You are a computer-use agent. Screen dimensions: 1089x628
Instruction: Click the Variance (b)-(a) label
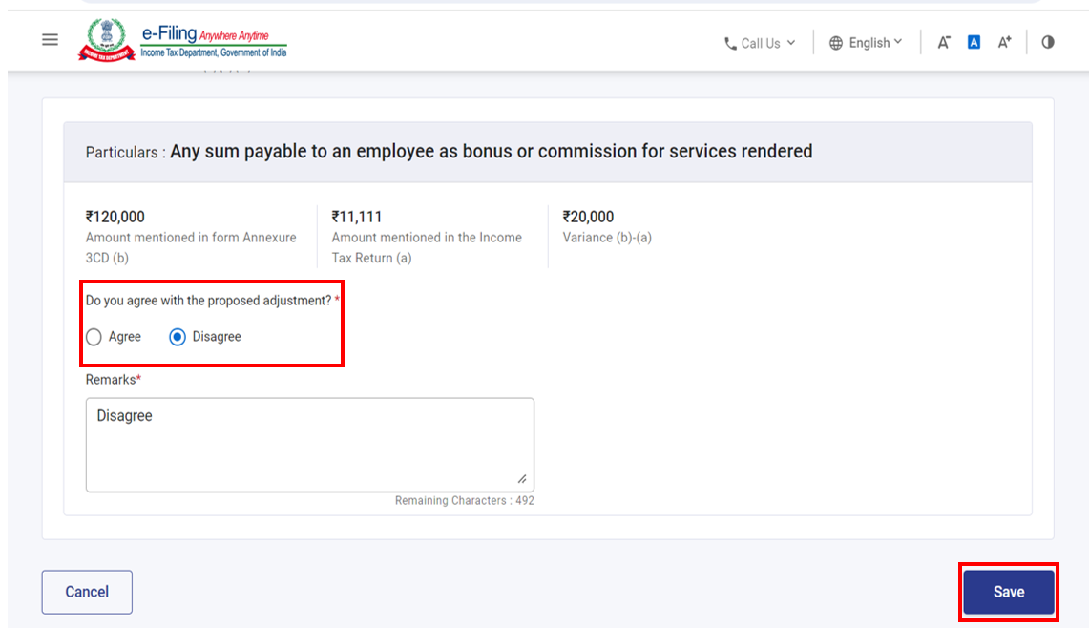[607, 238]
